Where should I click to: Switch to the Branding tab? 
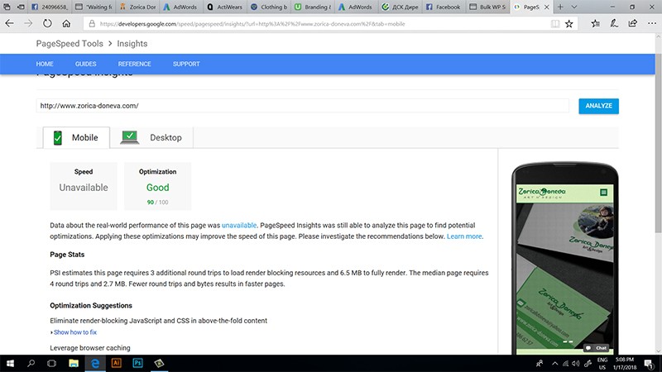313,7
